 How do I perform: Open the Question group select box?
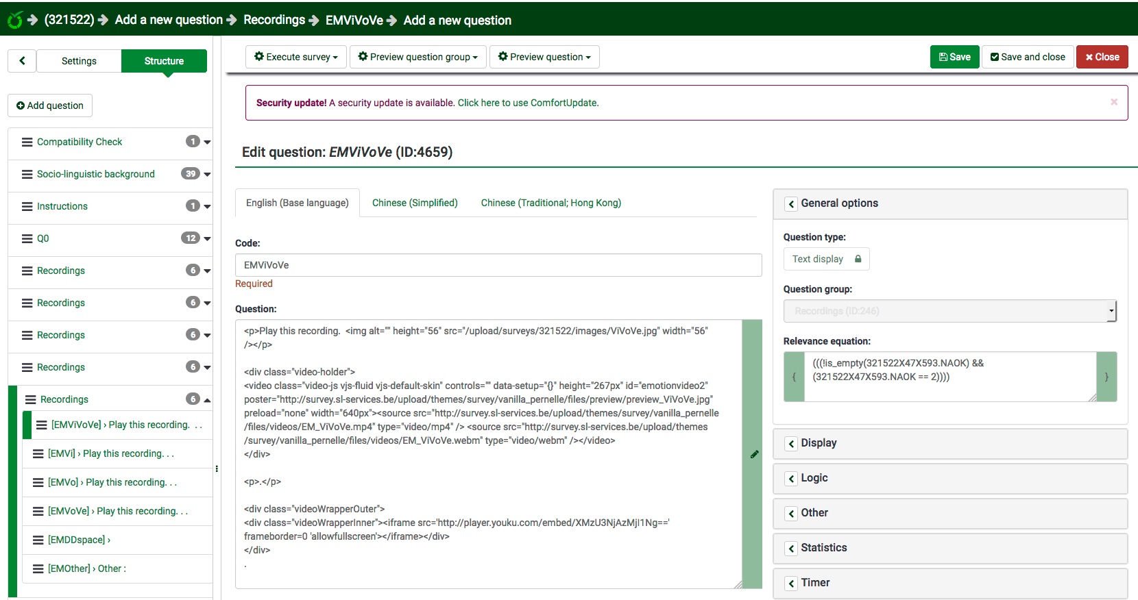pos(949,311)
